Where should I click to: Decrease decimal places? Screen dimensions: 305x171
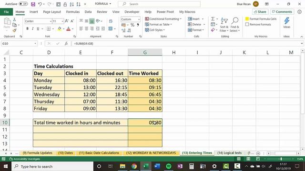tap(129, 30)
